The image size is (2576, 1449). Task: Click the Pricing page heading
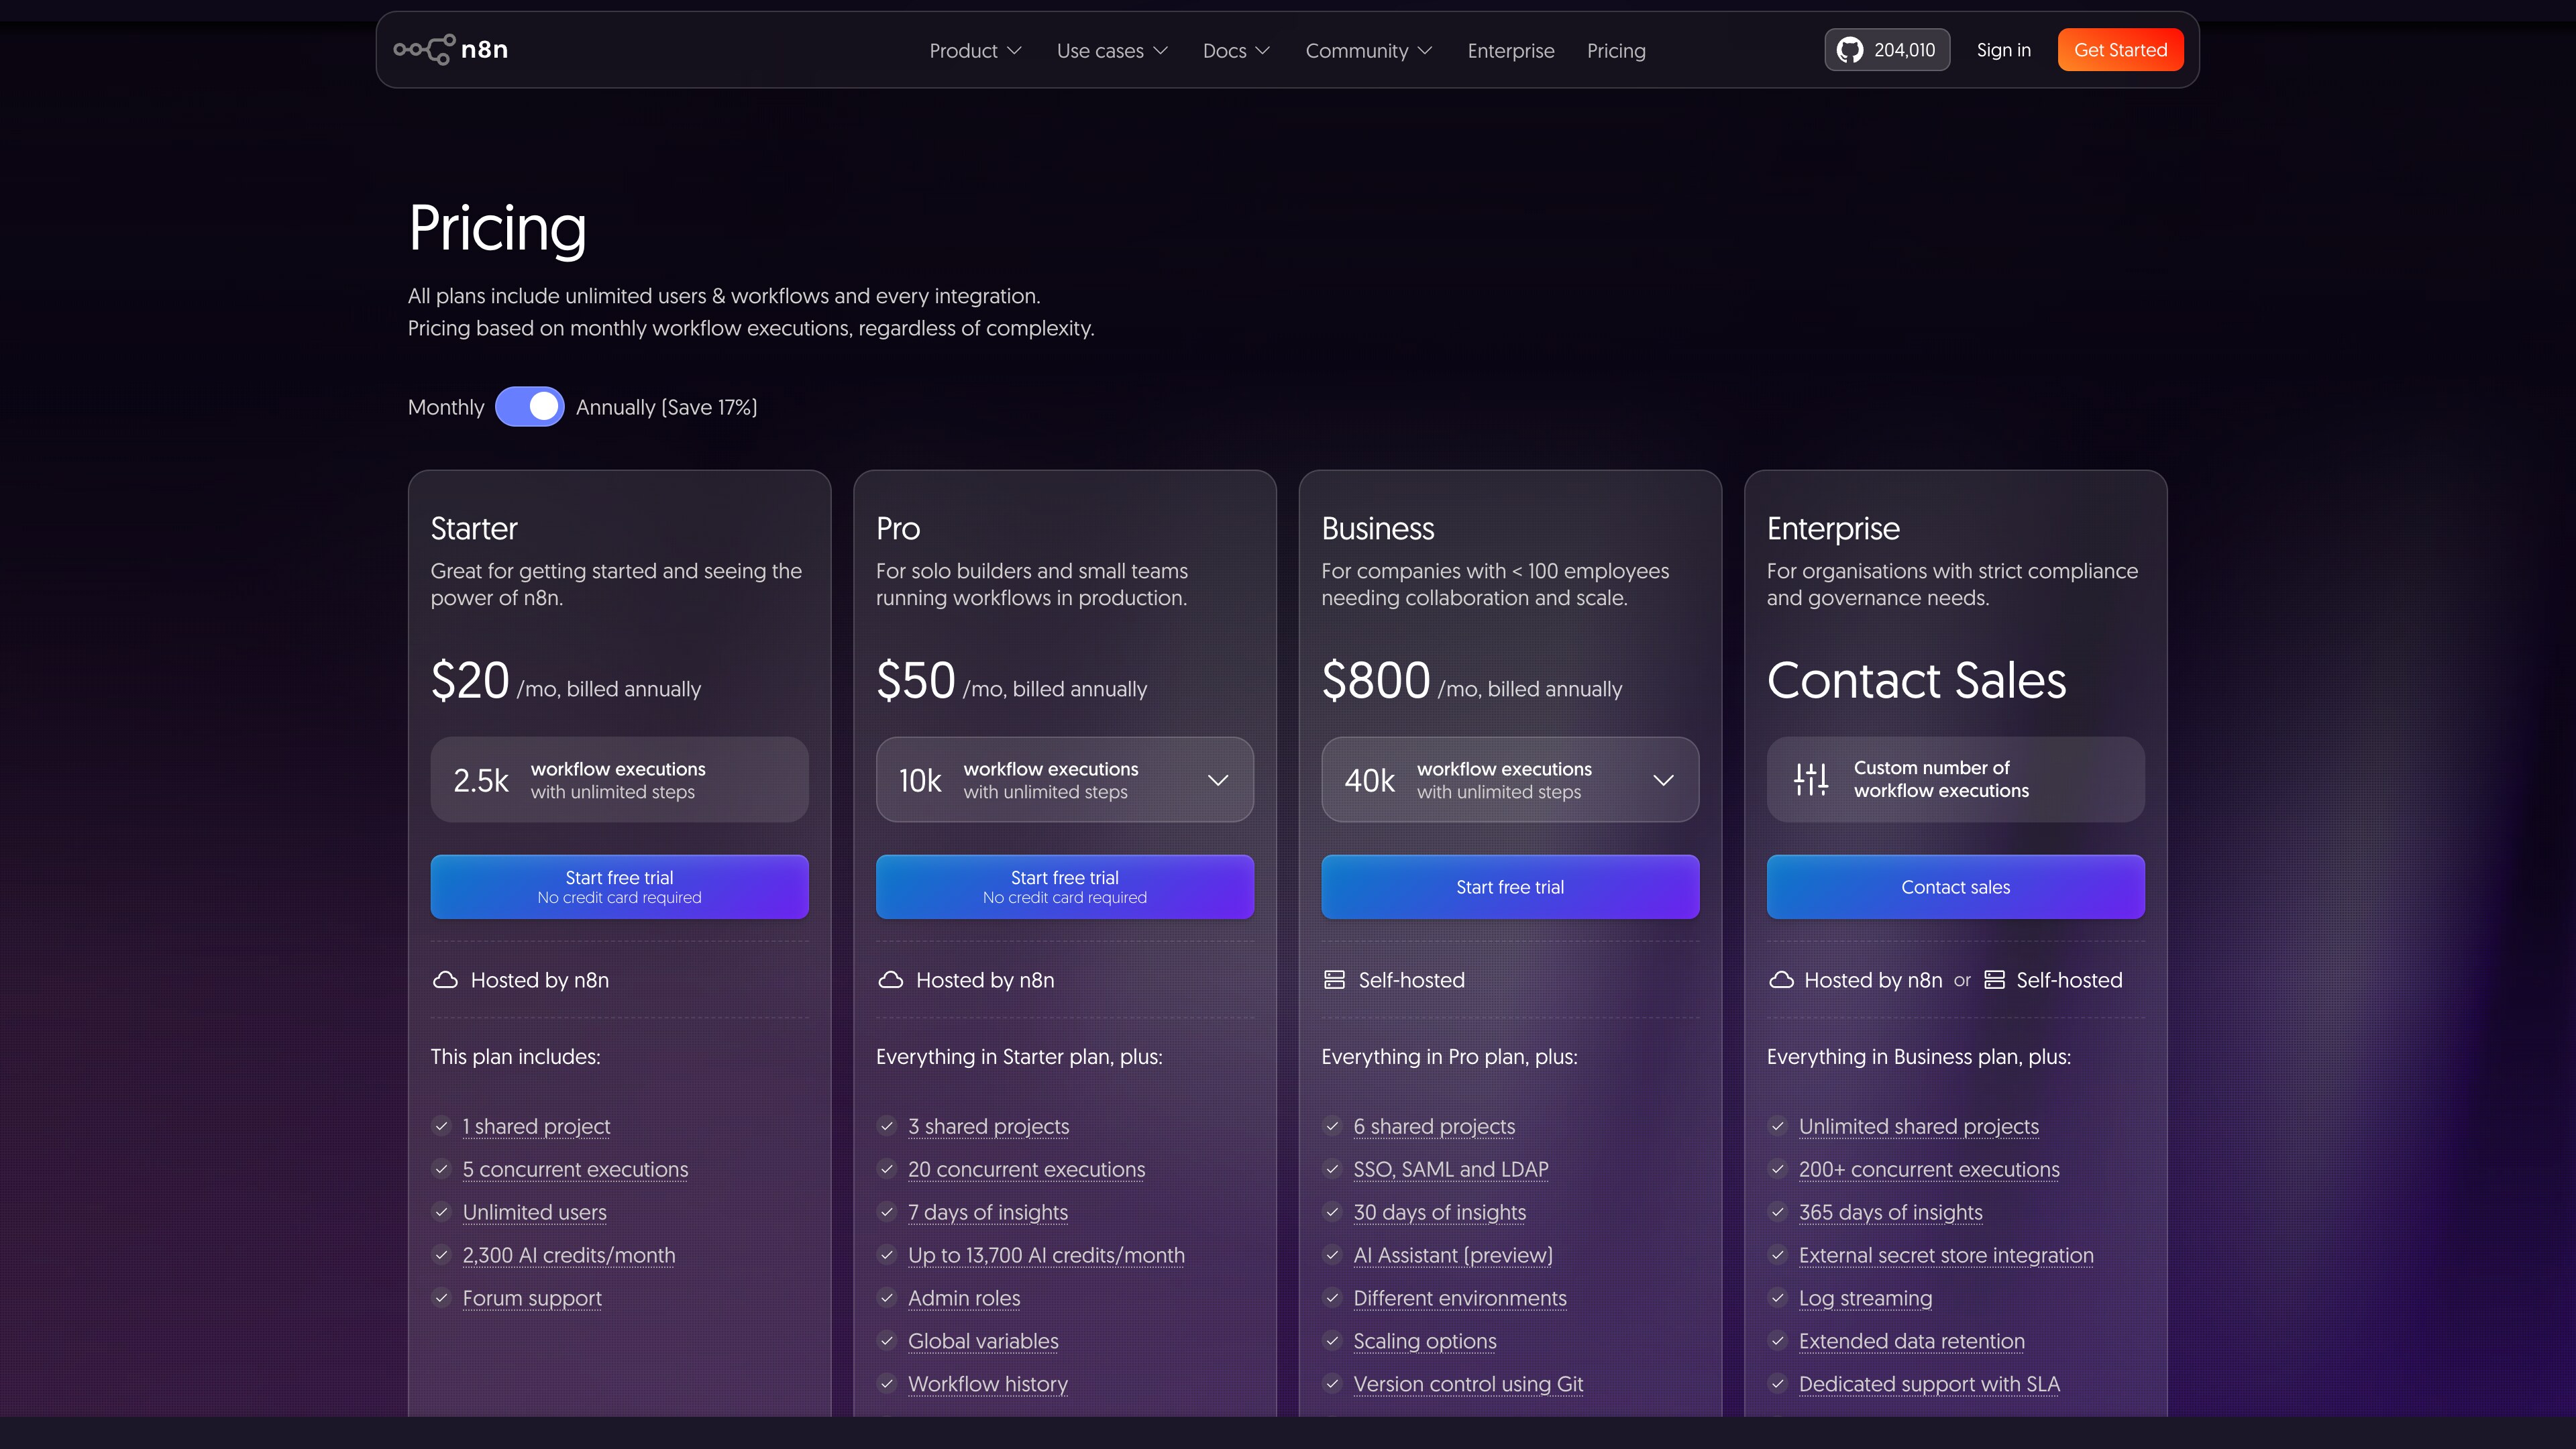(497, 229)
